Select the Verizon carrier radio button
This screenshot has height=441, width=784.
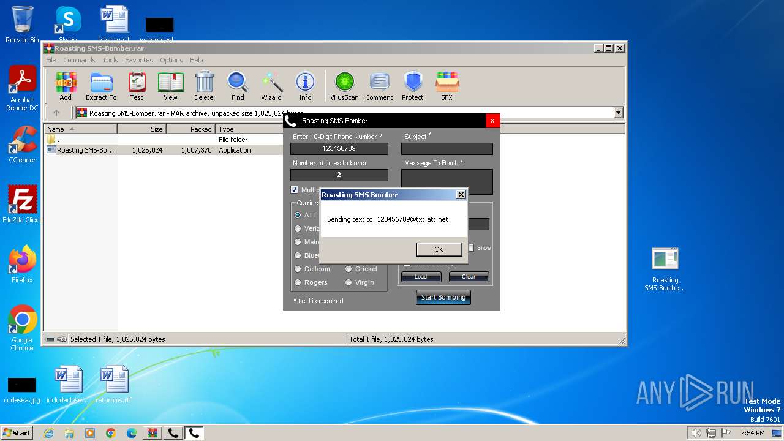[x=298, y=228]
